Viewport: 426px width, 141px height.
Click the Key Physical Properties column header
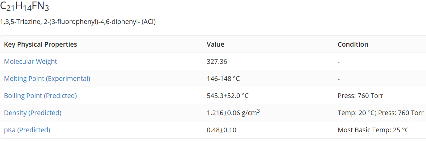point(40,45)
